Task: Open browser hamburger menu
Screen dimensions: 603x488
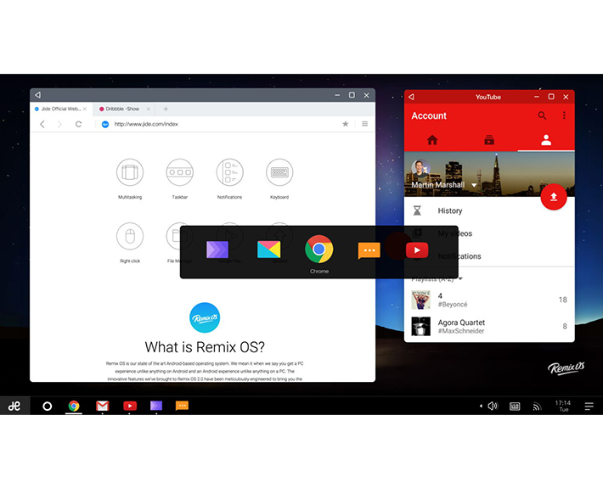Action: 364,124
